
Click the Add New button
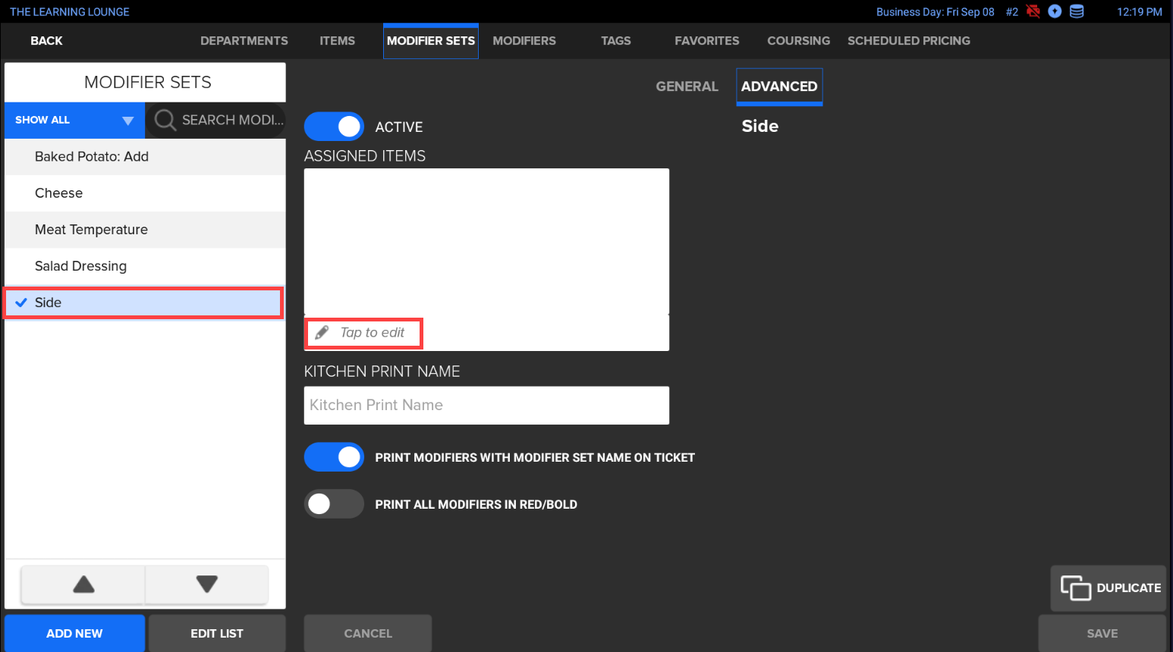pyautogui.click(x=74, y=633)
